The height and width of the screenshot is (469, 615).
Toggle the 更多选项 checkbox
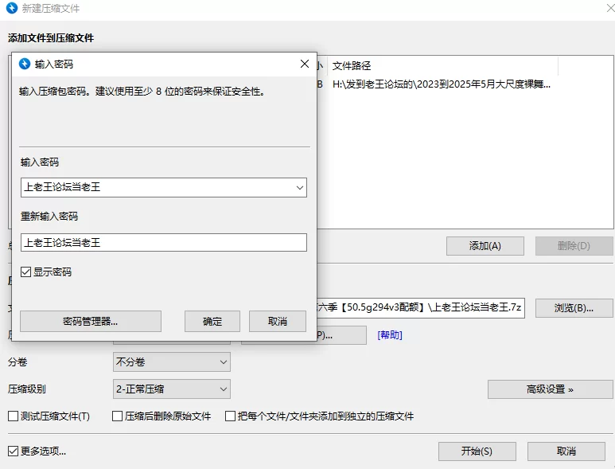13,451
